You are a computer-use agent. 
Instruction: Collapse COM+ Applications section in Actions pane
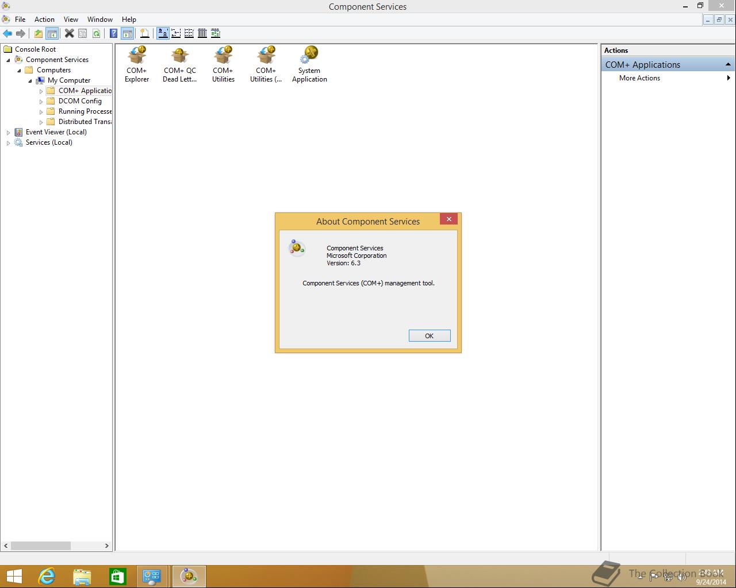click(x=728, y=64)
